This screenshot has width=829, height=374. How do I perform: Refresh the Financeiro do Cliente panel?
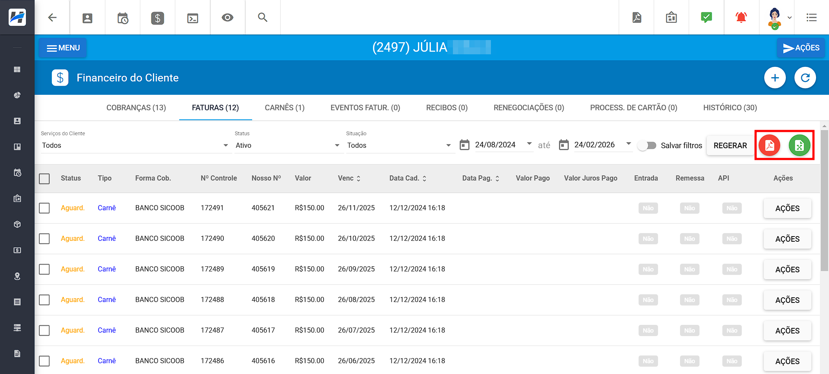[805, 78]
